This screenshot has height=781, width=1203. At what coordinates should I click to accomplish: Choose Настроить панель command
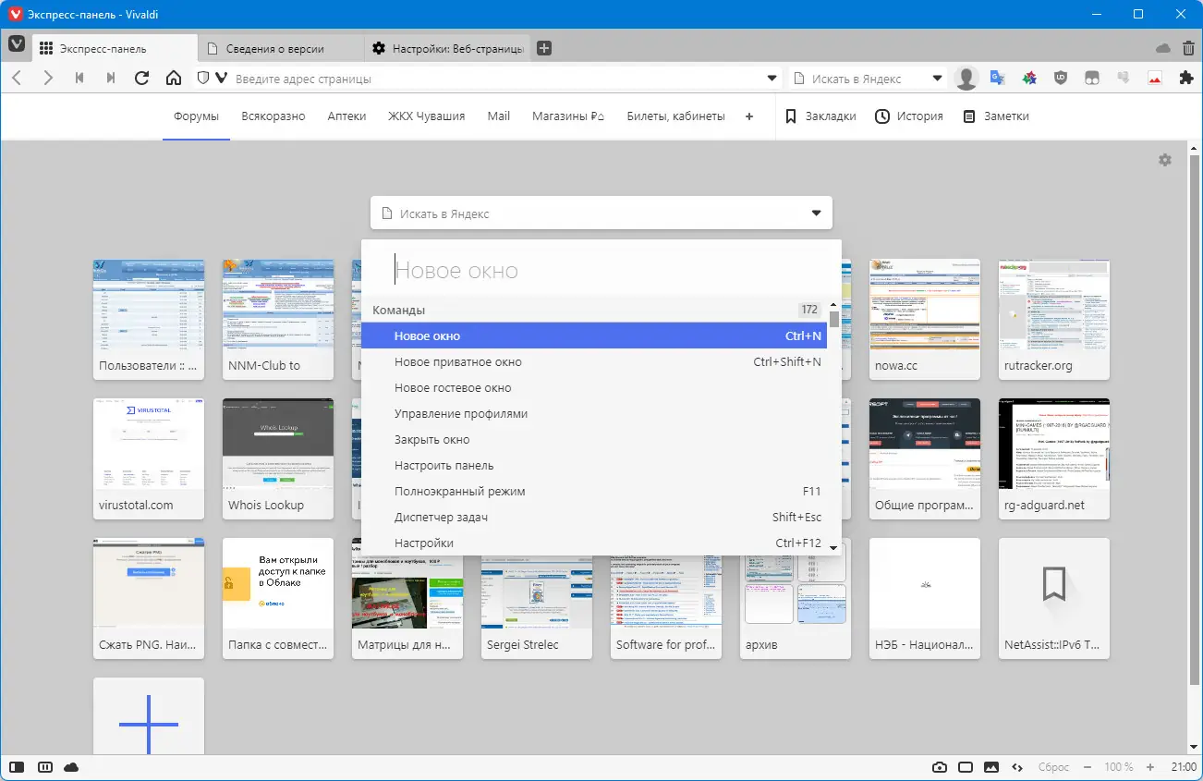pyautogui.click(x=595, y=465)
